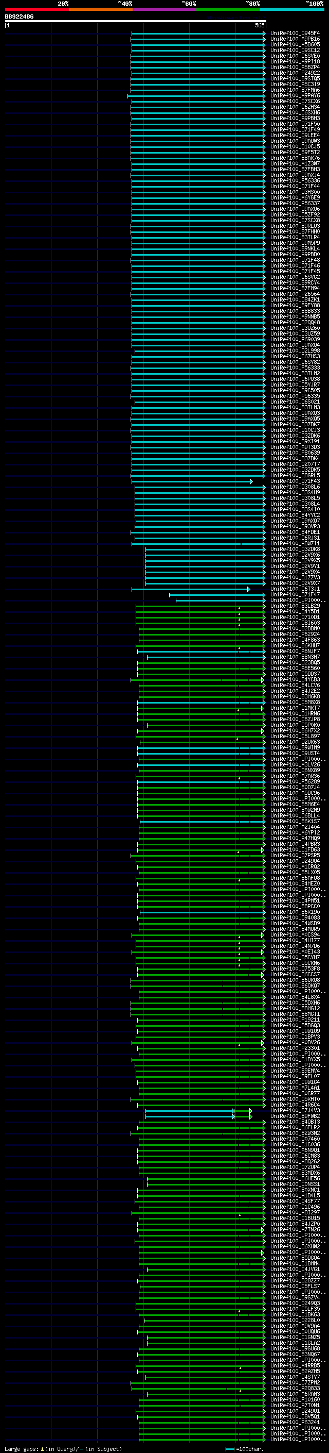329x1453 pixels.
Task: Click cyan alignment bar for UniRef100_C6T3J1
Action: 191,589
